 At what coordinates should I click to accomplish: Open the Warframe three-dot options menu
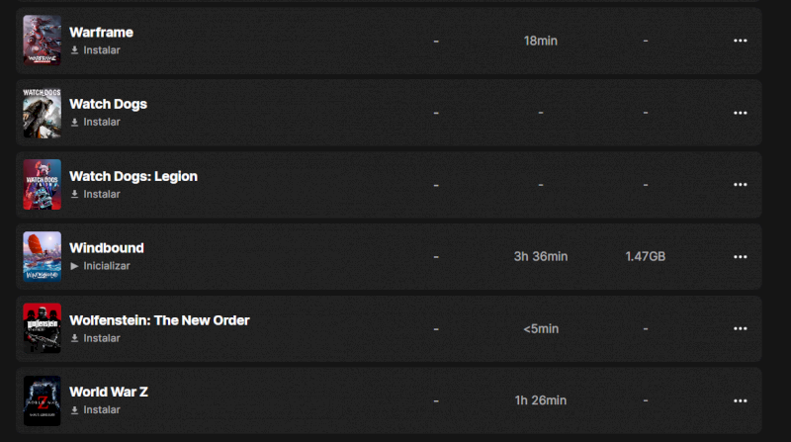(x=740, y=41)
